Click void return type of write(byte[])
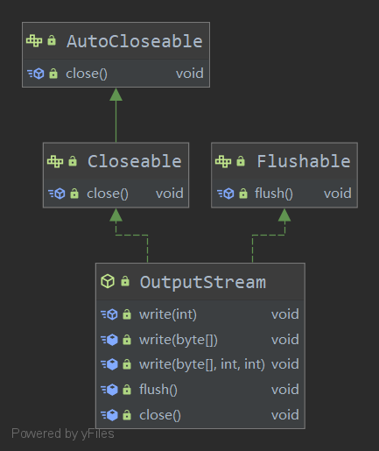 tap(285, 340)
